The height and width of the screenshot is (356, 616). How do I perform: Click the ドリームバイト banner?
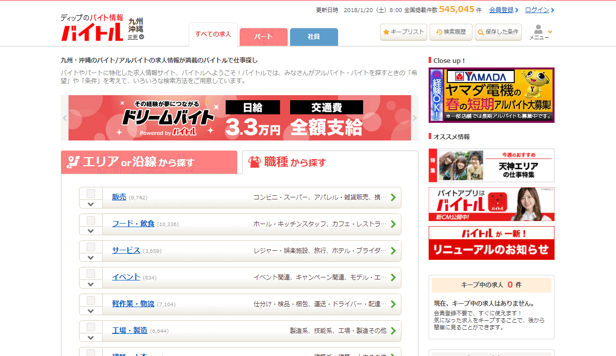[240, 118]
